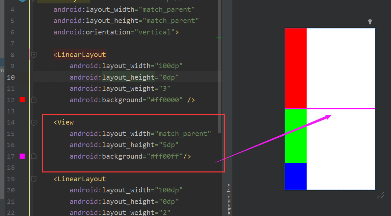Click the editor's vertical scrollbar thumb

click(x=219, y=66)
